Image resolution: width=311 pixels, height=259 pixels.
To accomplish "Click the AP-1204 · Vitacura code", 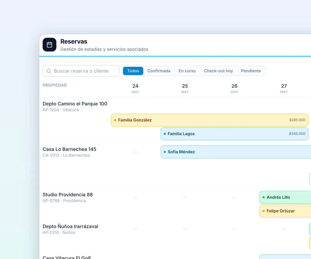I will (x=61, y=110).
